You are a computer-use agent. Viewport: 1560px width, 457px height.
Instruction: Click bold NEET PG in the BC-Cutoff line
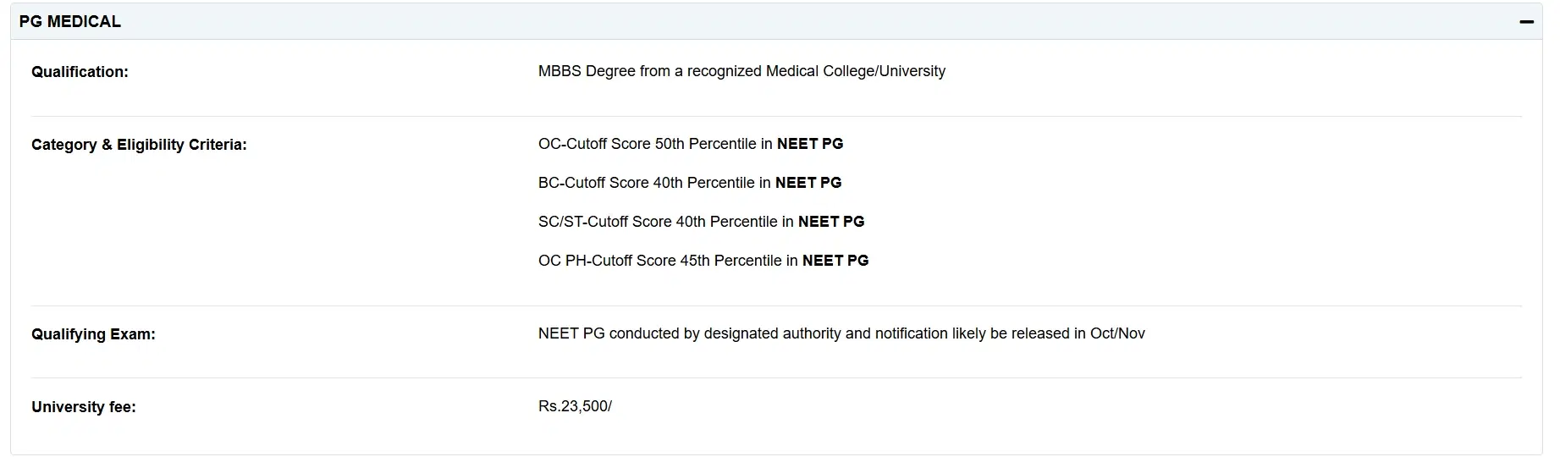[x=808, y=183]
